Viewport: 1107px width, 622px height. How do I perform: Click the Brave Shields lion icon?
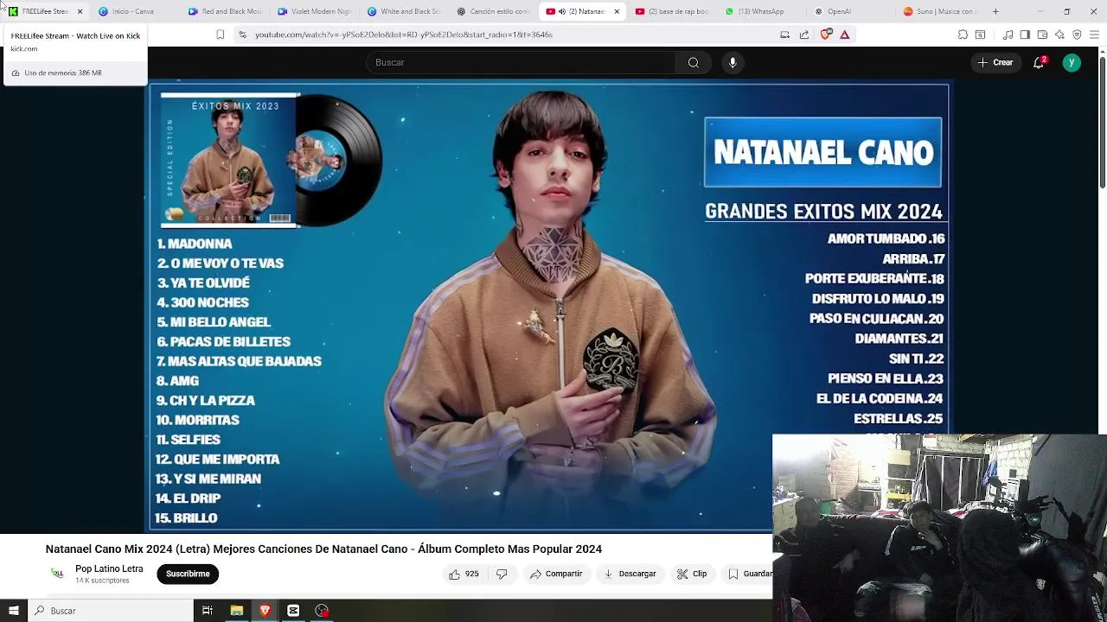[825, 35]
